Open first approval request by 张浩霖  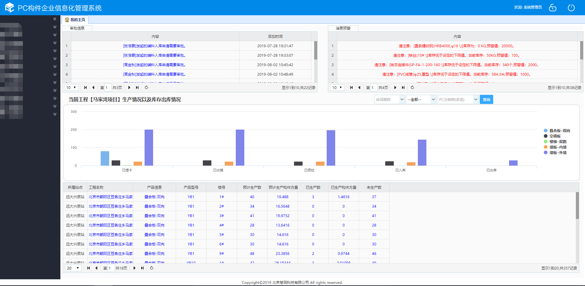click(154, 46)
